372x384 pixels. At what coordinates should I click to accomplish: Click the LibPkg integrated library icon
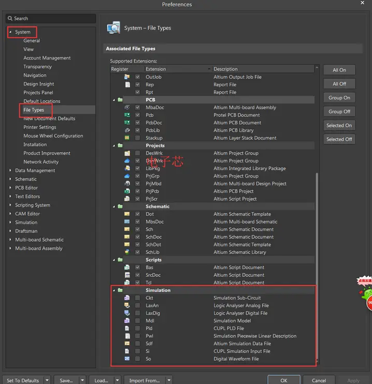[x=127, y=168]
